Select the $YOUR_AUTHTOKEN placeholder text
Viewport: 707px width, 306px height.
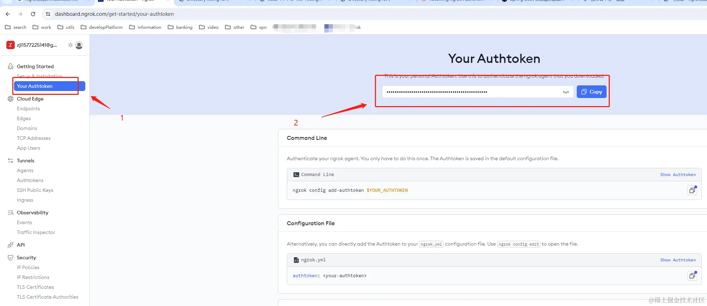click(387, 190)
